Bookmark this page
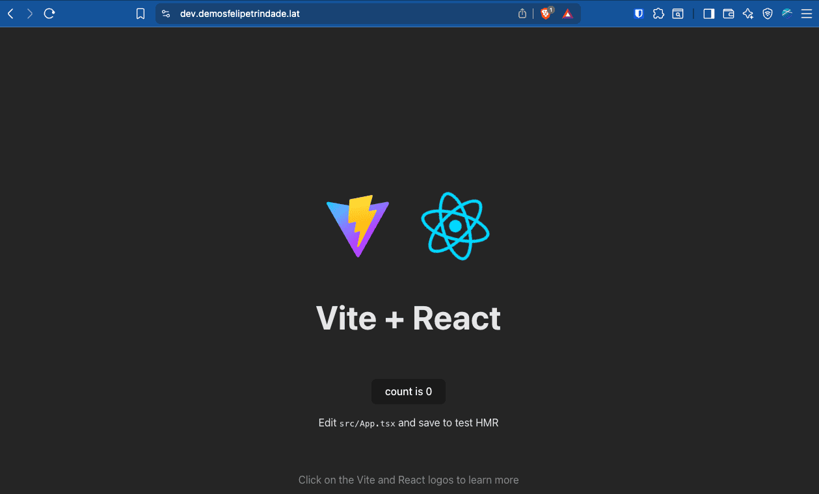This screenshot has height=494, width=819. [x=141, y=14]
